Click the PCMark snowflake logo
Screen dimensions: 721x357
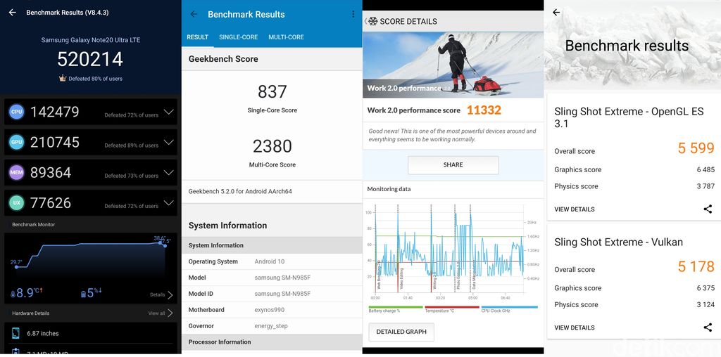[373, 21]
